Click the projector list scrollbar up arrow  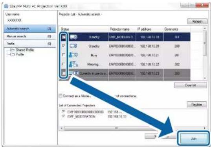(x=205, y=28)
